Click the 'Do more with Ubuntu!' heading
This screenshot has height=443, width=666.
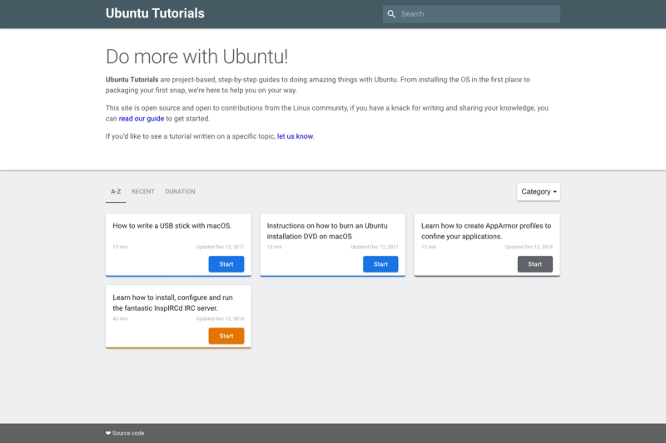point(196,57)
